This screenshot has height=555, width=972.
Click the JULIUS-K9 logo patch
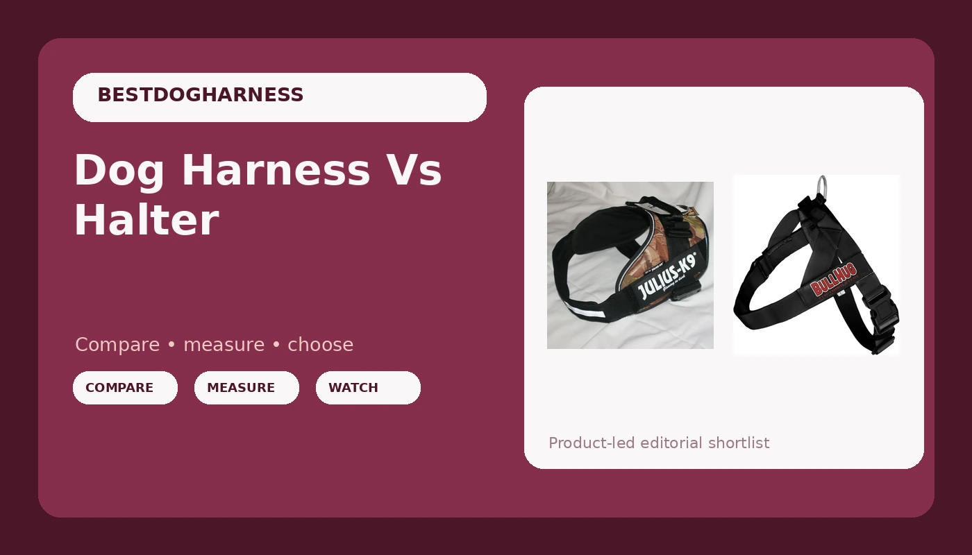tap(669, 277)
